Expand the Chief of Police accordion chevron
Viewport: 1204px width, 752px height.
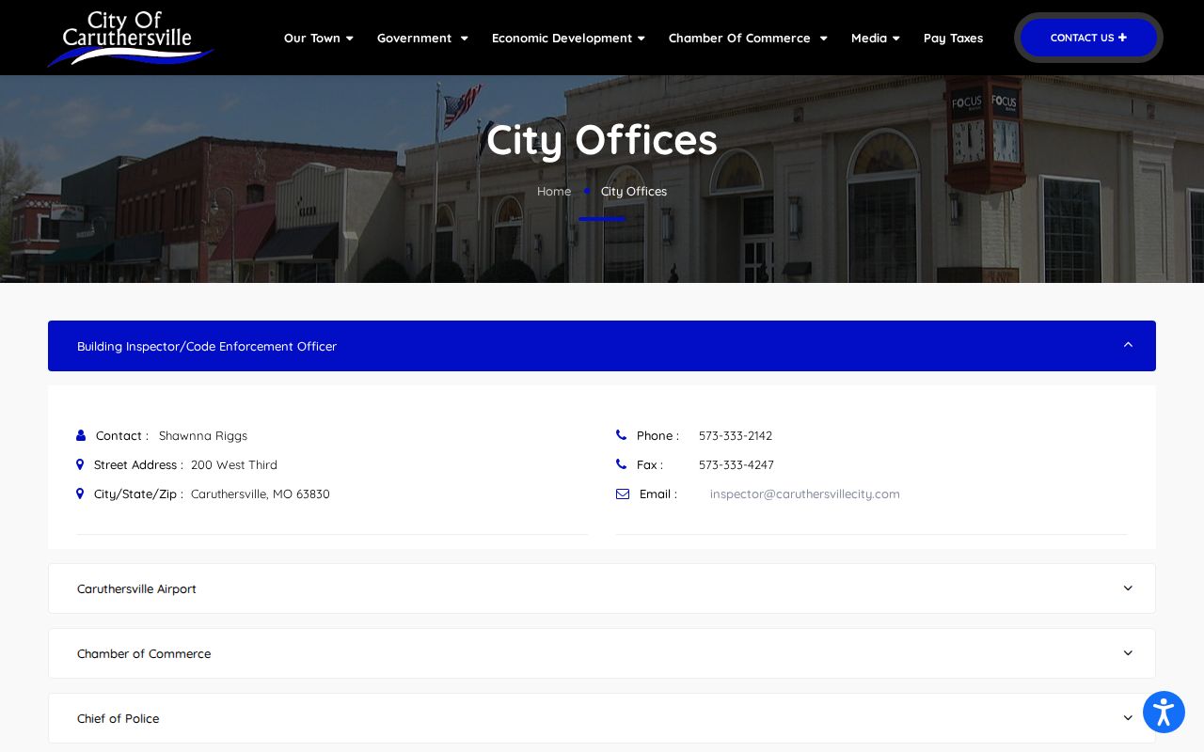(1128, 718)
